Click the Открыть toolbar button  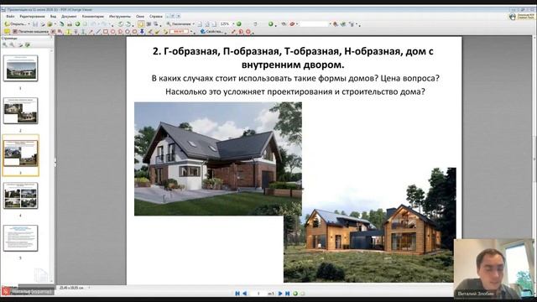(x=15, y=24)
